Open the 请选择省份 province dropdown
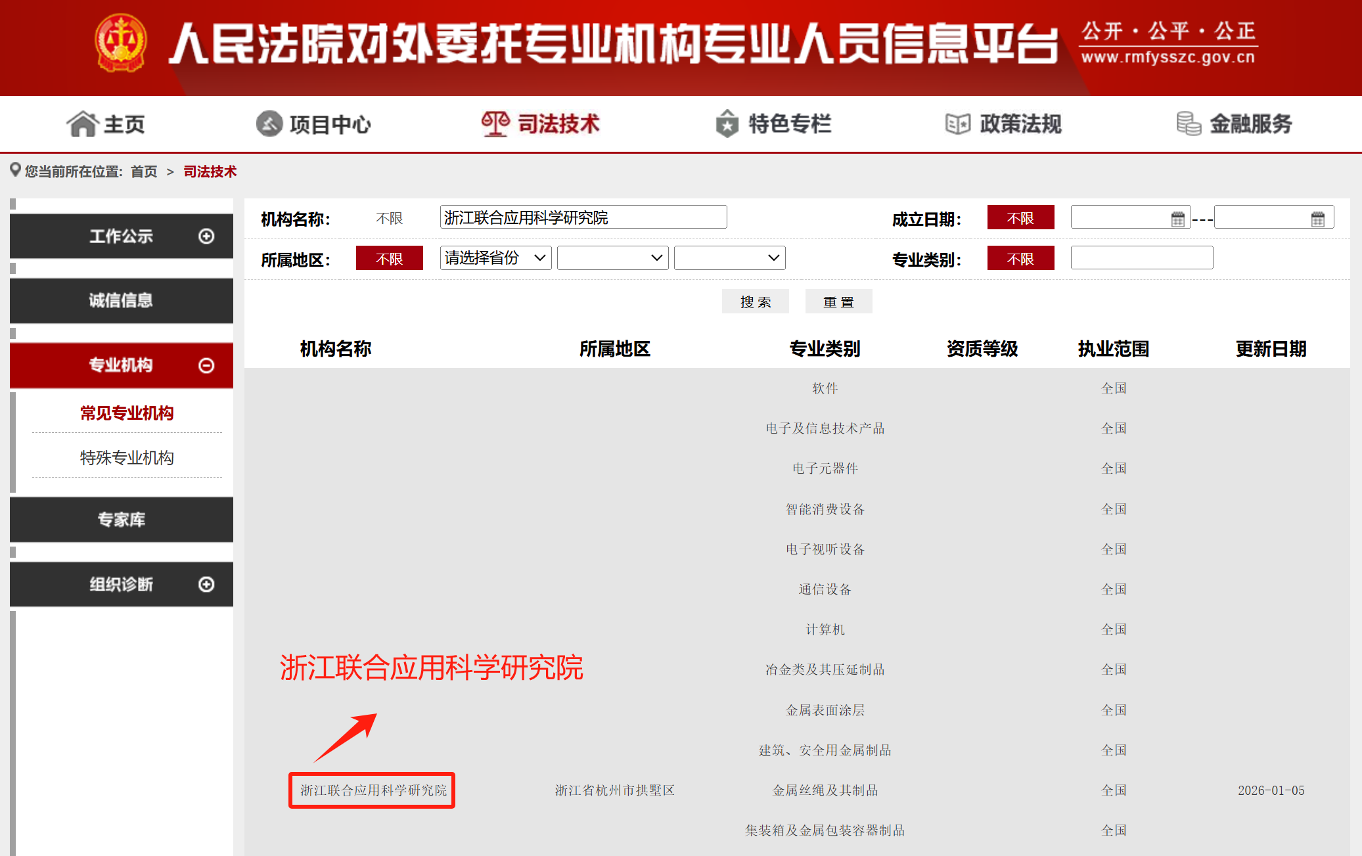Screen dimensions: 1362x856 click(495, 258)
